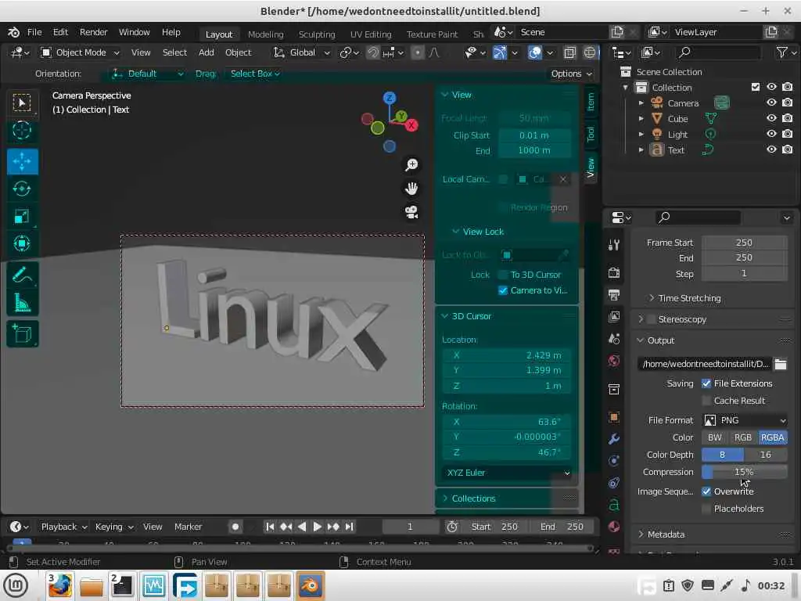
Task: Activate the Rotate tool
Action: (x=22, y=189)
